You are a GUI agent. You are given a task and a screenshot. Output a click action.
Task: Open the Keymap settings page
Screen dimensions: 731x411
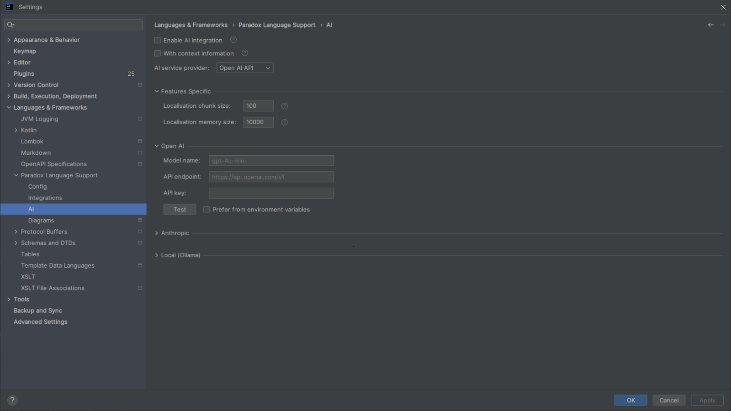point(25,51)
